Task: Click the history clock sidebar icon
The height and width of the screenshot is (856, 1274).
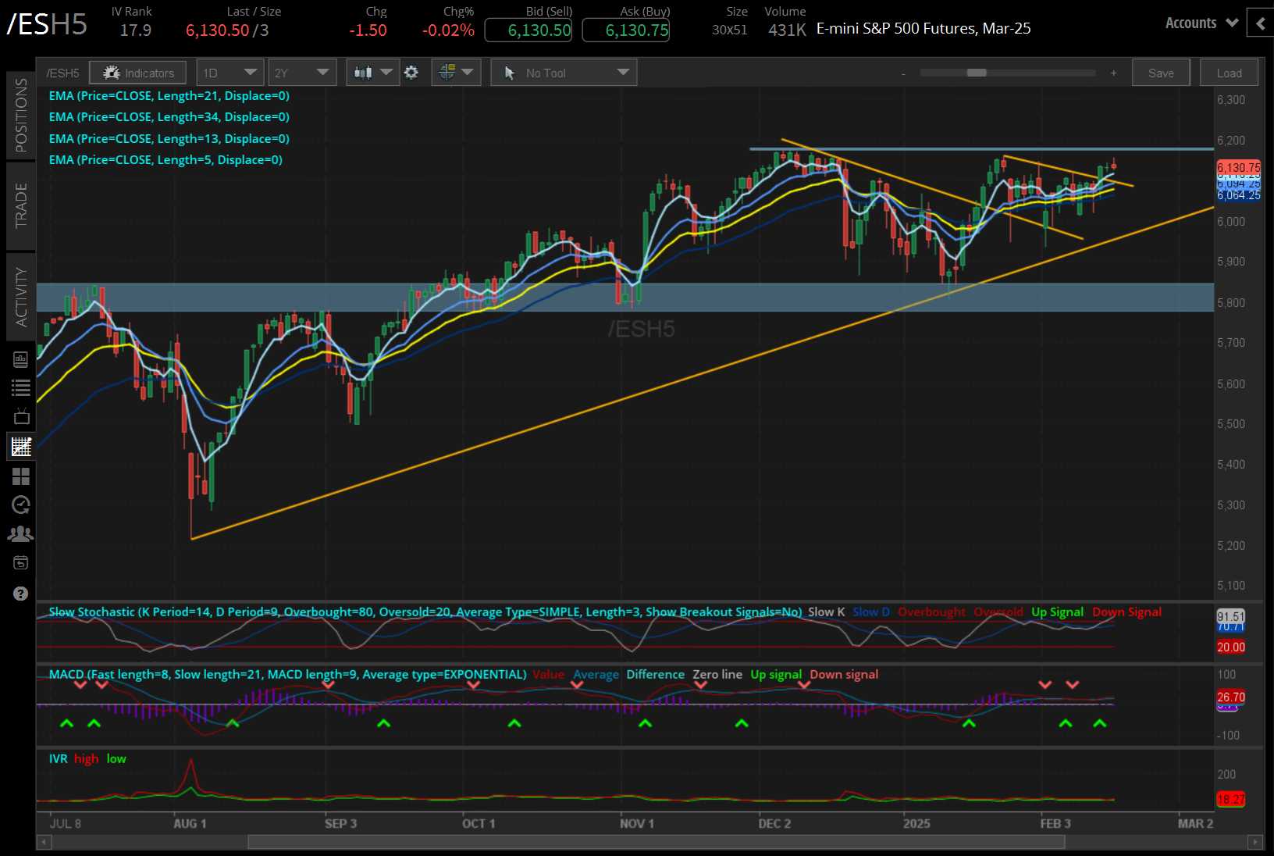Action: (21, 505)
